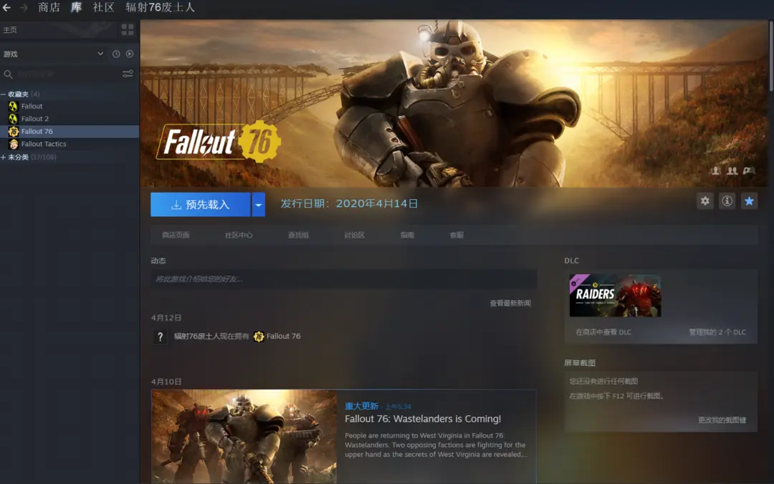Click the page vertical scrollbar
This screenshot has width=774, height=484.
pos(771,57)
